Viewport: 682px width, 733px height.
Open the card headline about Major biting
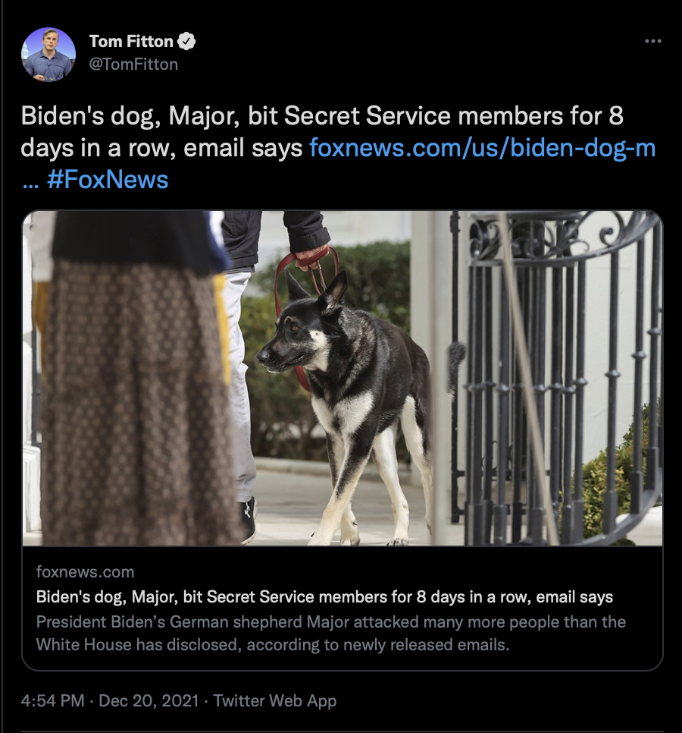[x=324, y=597]
